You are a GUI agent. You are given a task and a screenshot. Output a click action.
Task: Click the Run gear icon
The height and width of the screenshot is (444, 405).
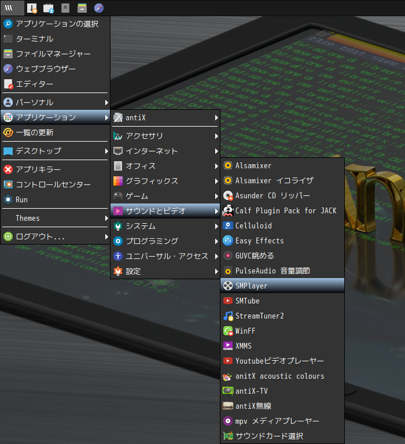(8, 199)
